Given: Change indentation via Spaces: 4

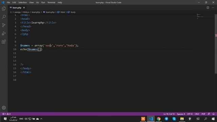Looking at the screenshot, I should 181,114.
